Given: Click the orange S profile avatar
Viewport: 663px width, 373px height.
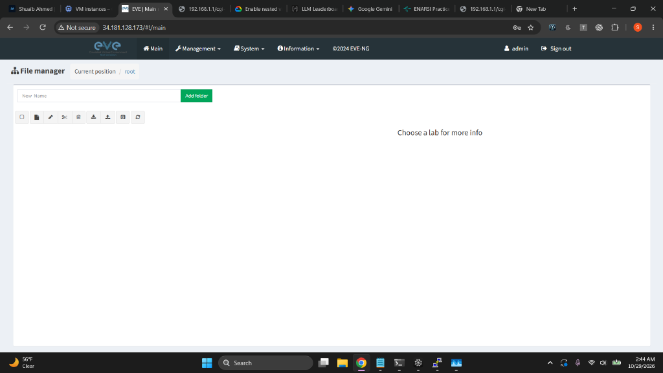Looking at the screenshot, I should click(x=638, y=27).
